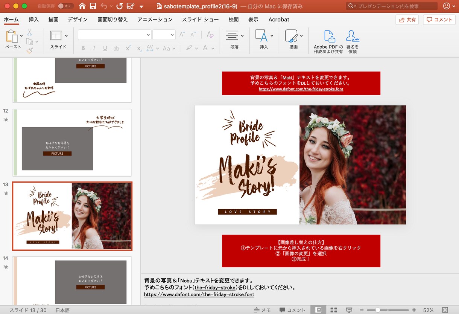Open the 校閲 tab
Screen dimensions: 459x314
[x=234, y=20]
